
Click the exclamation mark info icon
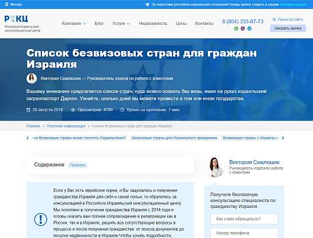pyautogui.click(x=41, y=219)
